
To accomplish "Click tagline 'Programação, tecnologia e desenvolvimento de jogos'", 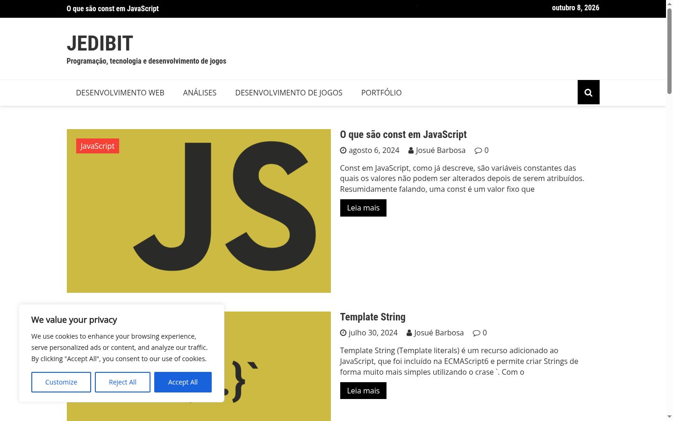I will point(146,61).
